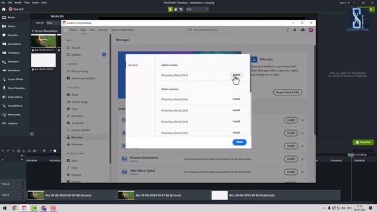Click the timeline playhead marker
The height and width of the screenshot is (212, 377).
[351, 155]
